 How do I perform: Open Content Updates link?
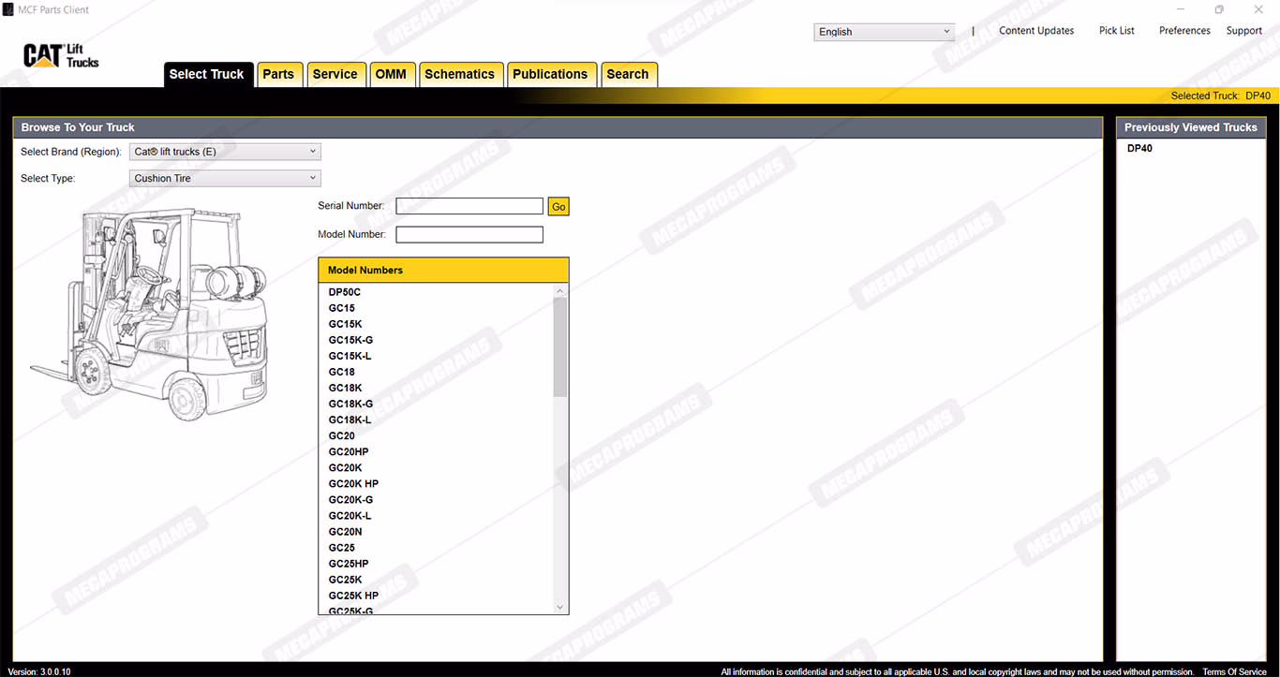pyautogui.click(x=1036, y=31)
